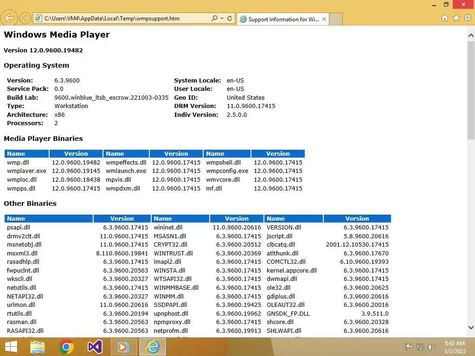The height and width of the screenshot is (356, 475).
Task: Open the Tools gear menu
Action: point(468,18)
